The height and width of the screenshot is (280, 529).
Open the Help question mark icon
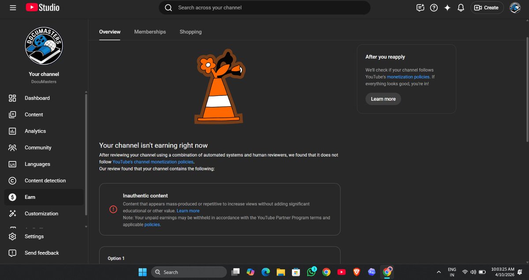click(434, 7)
